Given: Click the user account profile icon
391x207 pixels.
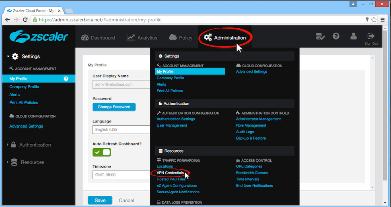Looking at the screenshot, I should coord(354,36).
